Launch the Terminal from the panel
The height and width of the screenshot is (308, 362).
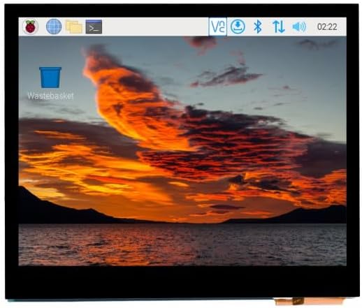coord(94,27)
